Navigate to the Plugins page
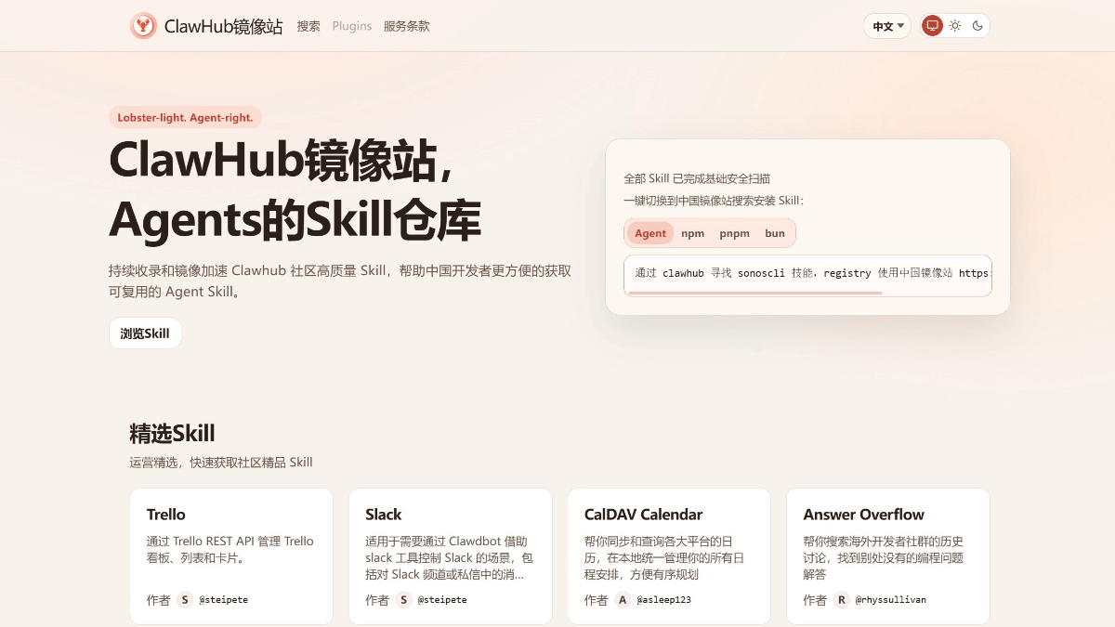This screenshot has height=627, width=1115. pyautogui.click(x=351, y=26)
